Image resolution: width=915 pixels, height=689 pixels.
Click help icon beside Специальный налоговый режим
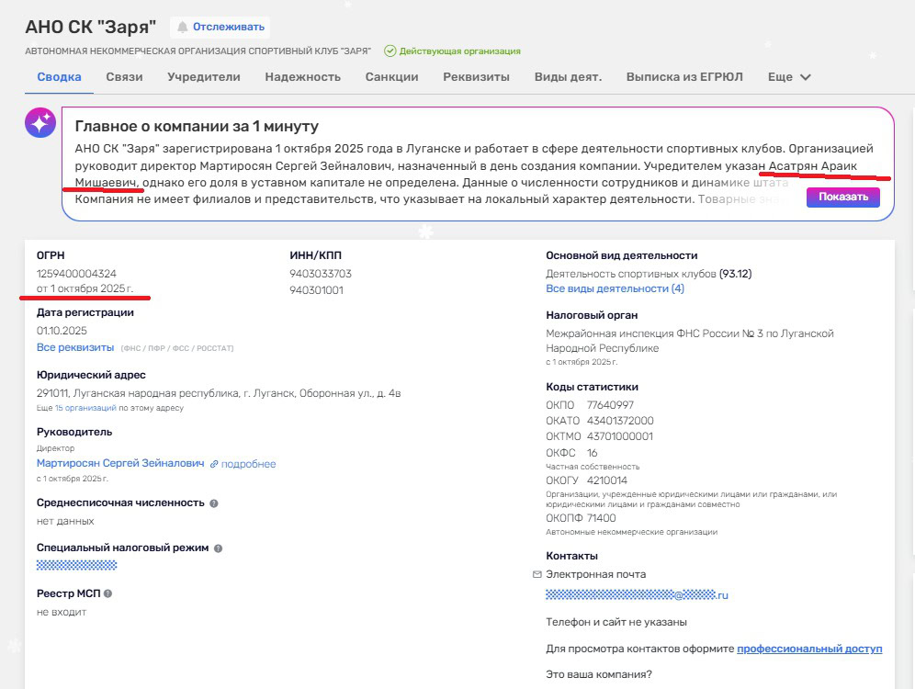pos(219,548)
